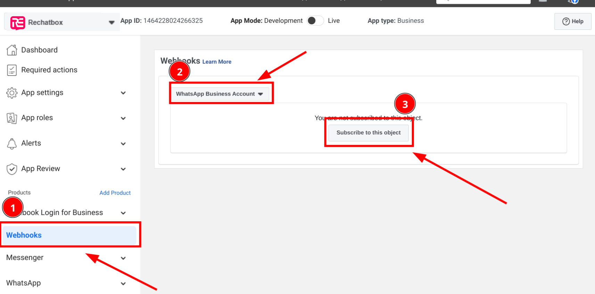Click the App settings gear icon
Image resolution: width=595 pixels, height=294 pixels.
12,93
